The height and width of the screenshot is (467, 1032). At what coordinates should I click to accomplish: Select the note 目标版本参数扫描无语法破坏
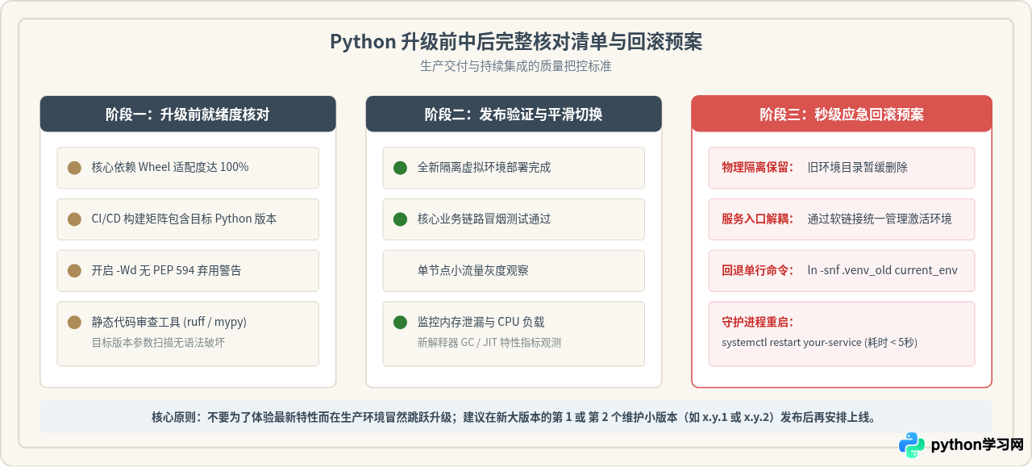(x=159, y=343)
